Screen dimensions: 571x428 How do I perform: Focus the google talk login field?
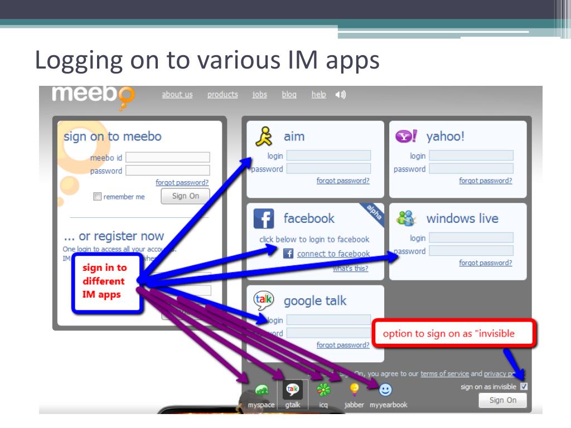328,319
